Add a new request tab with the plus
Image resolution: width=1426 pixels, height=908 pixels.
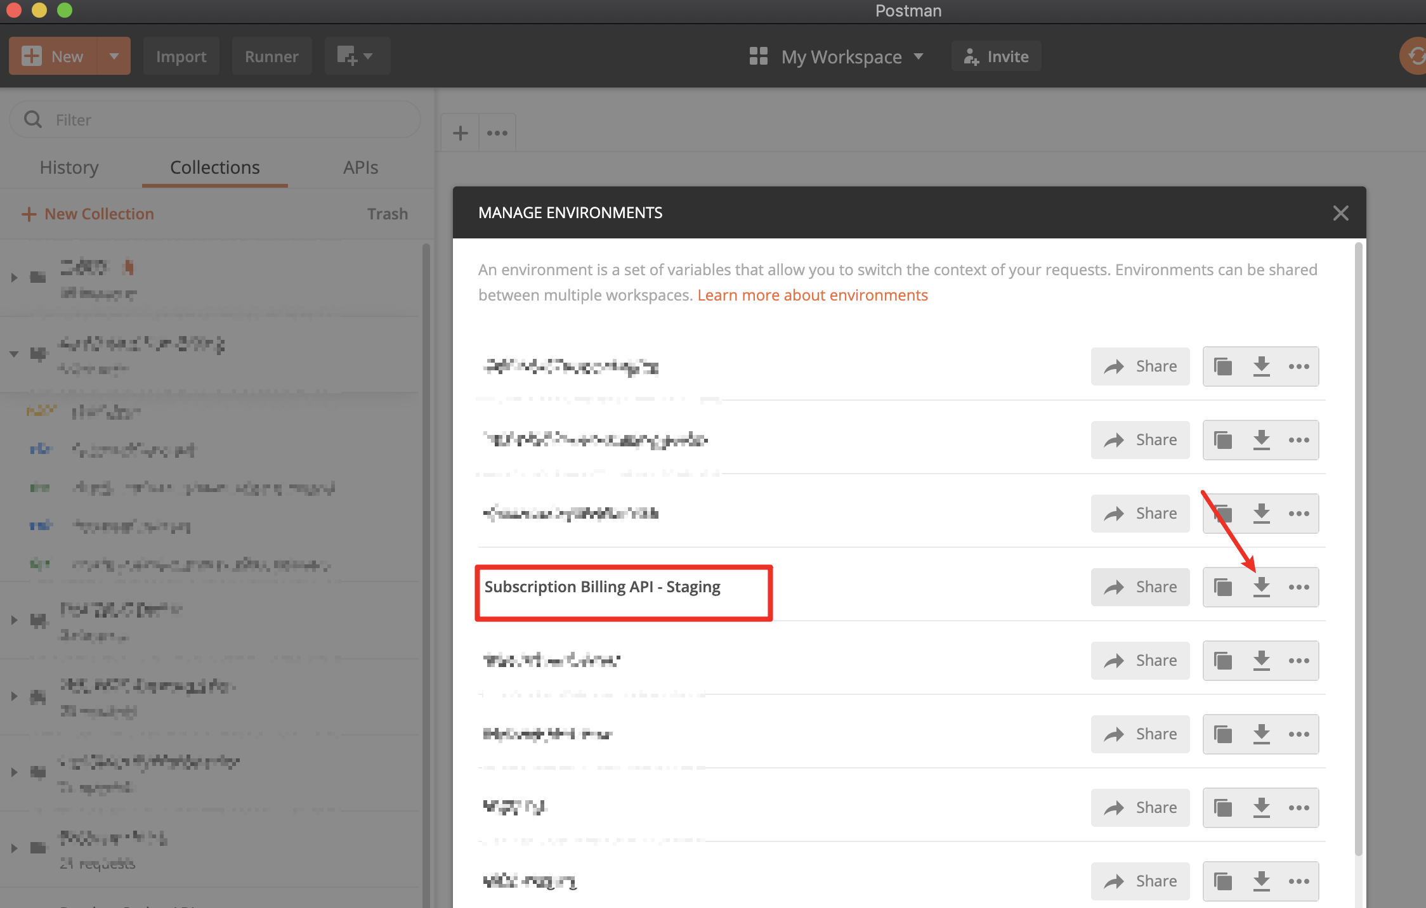click(461, 133)
